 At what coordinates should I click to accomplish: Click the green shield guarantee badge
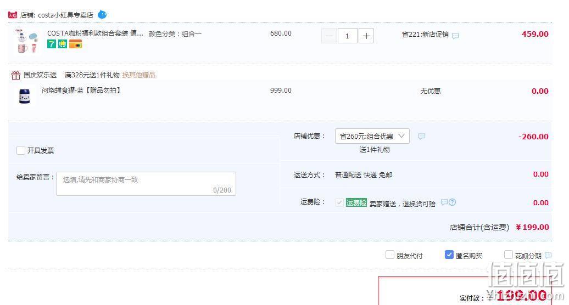tap(63, 44)
